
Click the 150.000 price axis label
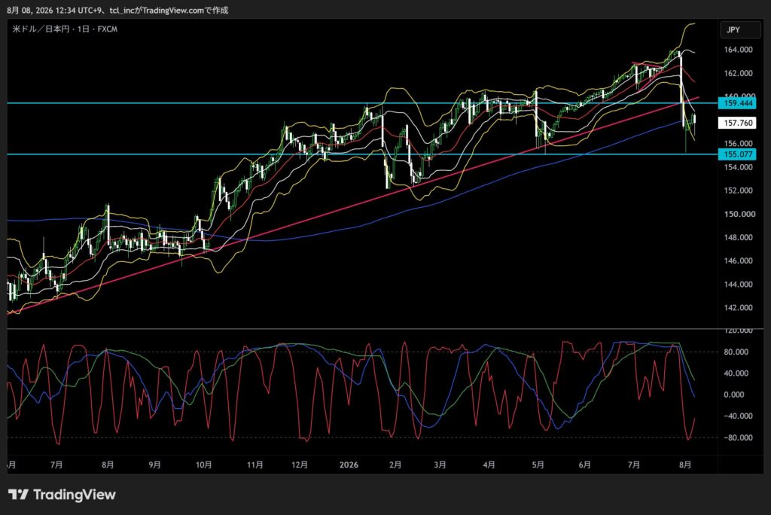pos(738,214)
